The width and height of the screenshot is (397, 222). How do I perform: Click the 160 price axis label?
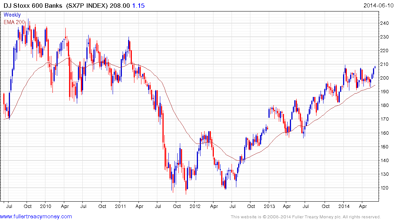click(x=384, y=133)
